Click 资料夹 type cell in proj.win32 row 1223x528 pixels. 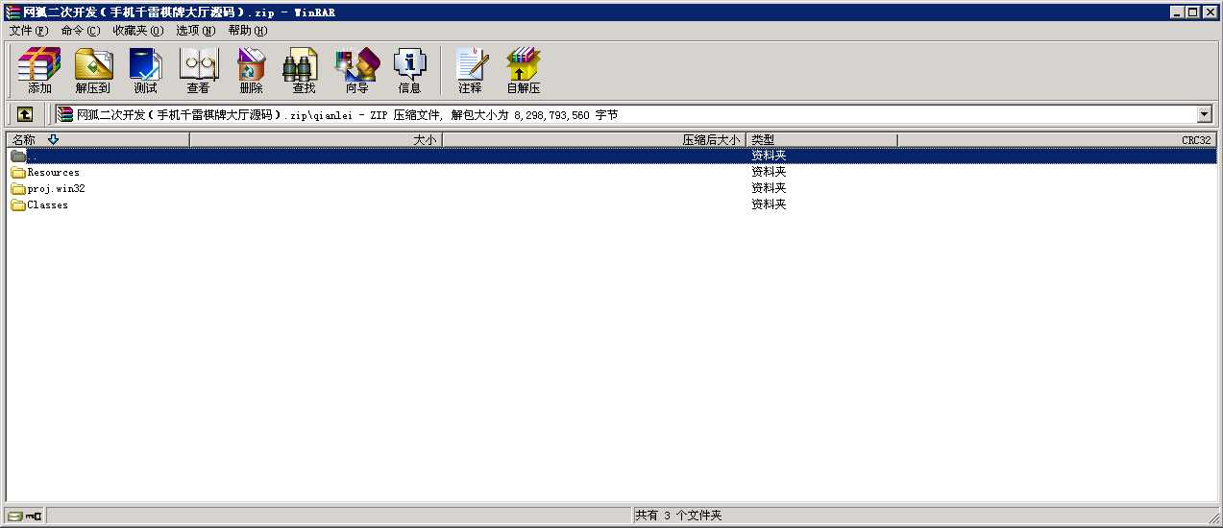click(769, 188)
